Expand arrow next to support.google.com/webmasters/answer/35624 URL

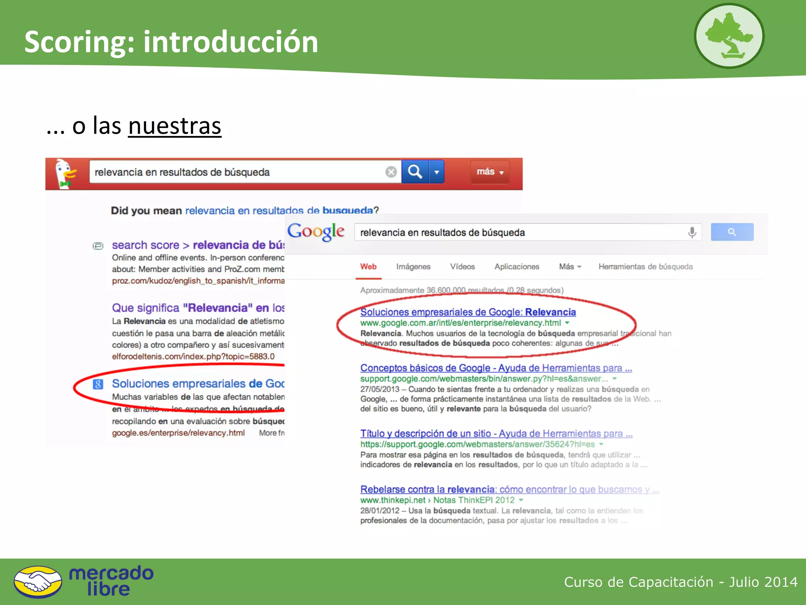(601, 444)
